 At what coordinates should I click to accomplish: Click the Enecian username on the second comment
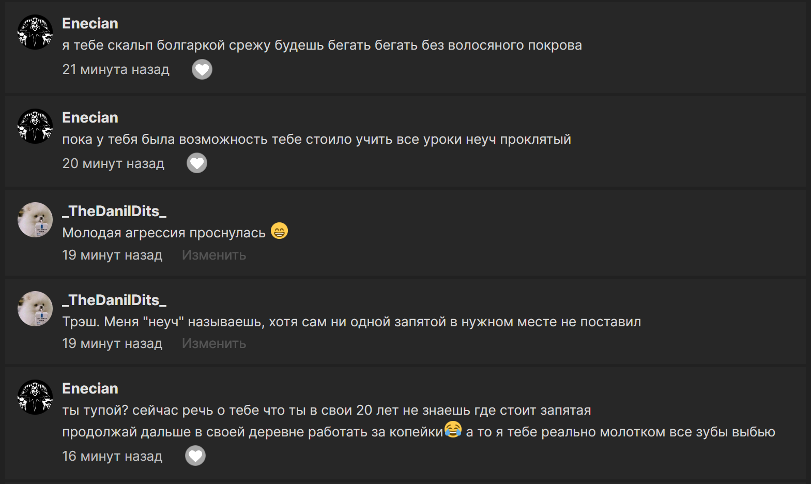[x=90, y=117]
